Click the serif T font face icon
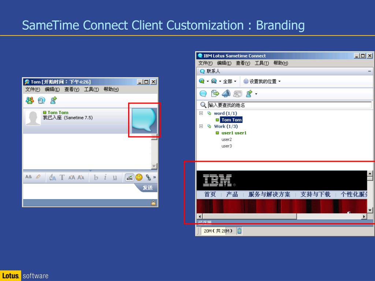The height and width of the screenshot is (281, 375). pyautogui.click(x=62, y=177)
